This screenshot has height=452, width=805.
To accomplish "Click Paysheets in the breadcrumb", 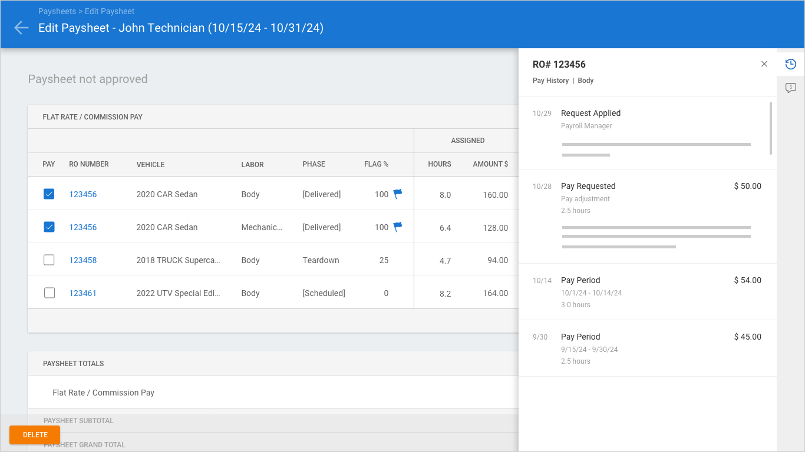I will tap(57, 11).
